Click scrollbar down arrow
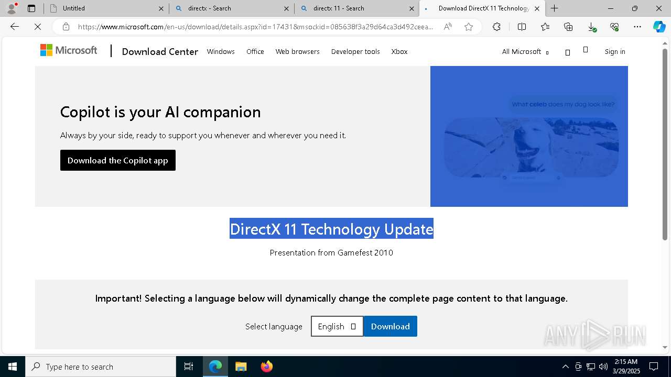The height and width of the screenshot is (377, 671). 665,347
